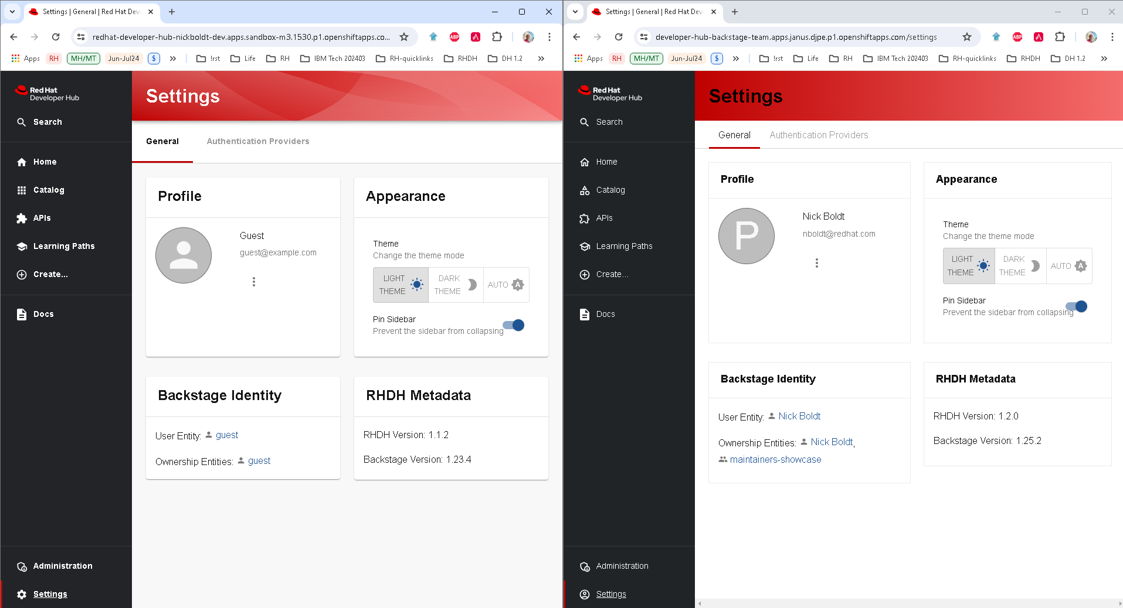Viewport: 1123px width, 608px height.
Task: Click the Guest profile avatar in left window
Action: [x=184, y=255]
